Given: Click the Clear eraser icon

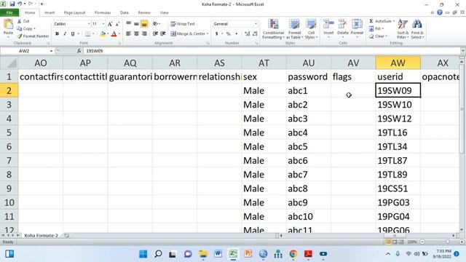Looking at the screenshot, I should (371, 36).
